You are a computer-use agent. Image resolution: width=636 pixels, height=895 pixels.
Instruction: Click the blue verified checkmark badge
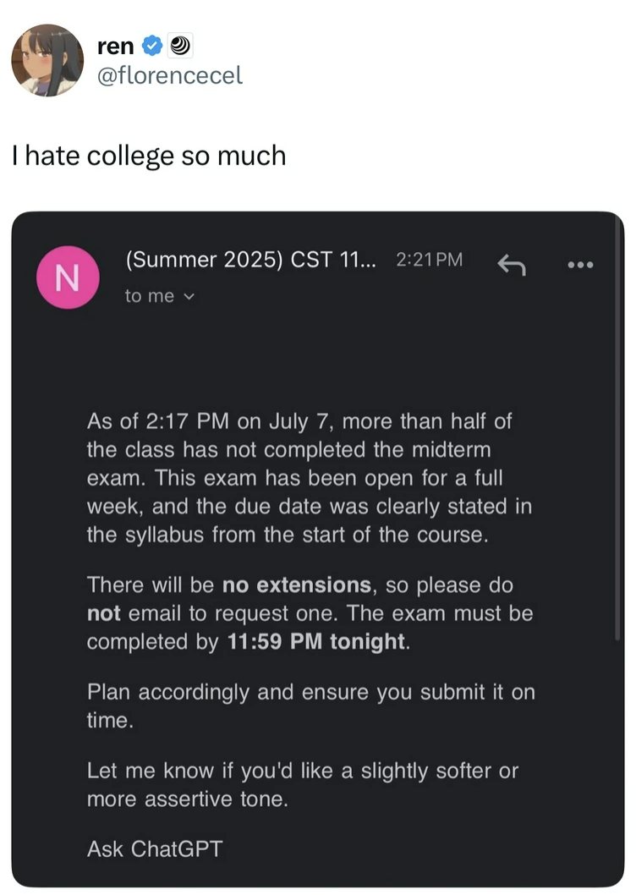(152, 46)
